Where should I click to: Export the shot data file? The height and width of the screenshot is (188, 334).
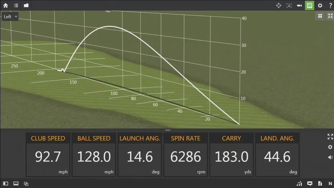pos(320,184)
